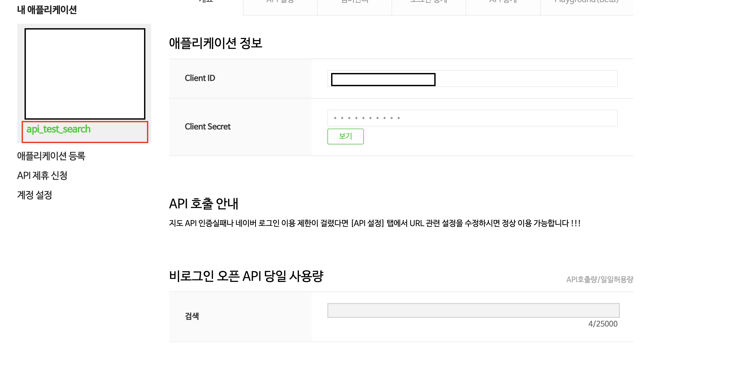Click the 4/25000 usage count text
The width and height of the screenshot is (734, 380).
[603, 324]
